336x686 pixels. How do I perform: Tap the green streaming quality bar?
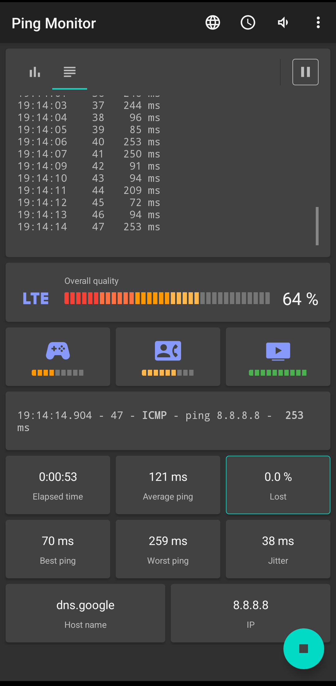point(278,373)
